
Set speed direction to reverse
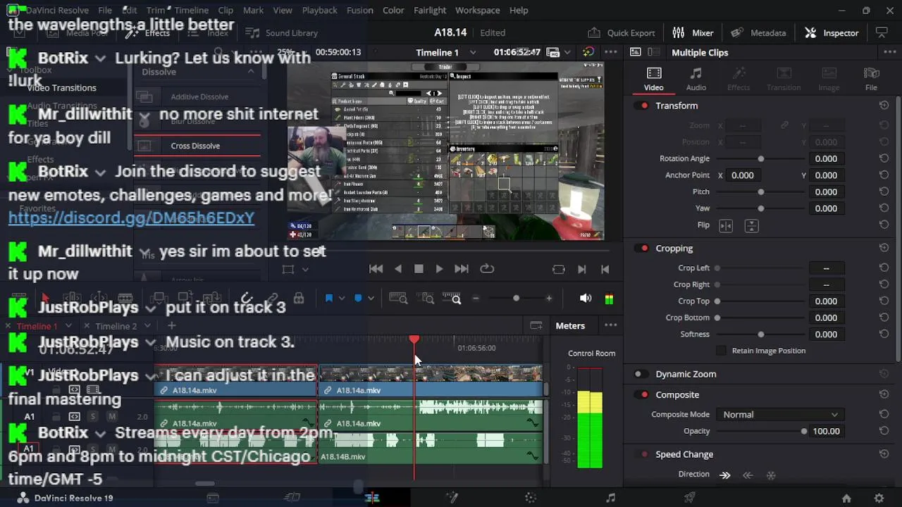click(x=748, y=475)
